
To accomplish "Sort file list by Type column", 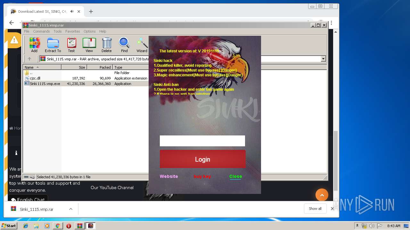I will [x=131, y=67].
